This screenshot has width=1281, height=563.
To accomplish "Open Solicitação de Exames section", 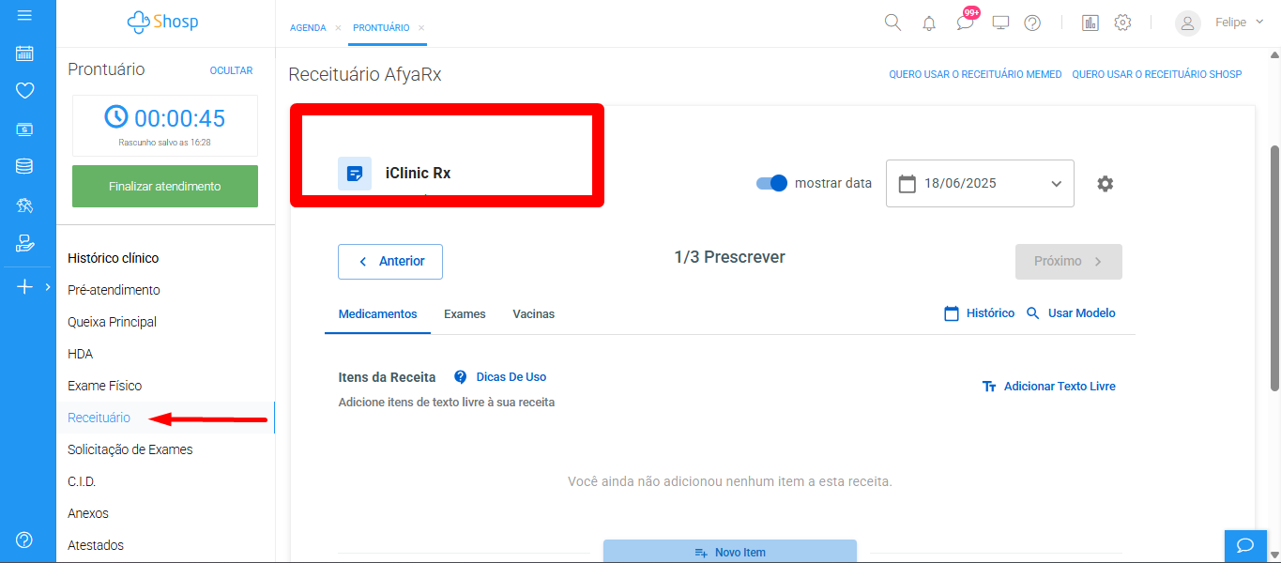I will click(130, 449).
